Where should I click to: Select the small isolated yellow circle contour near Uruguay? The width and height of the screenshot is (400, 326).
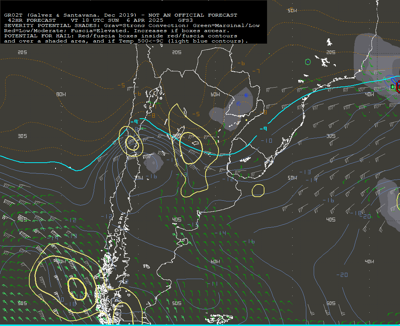pos(258,191)
